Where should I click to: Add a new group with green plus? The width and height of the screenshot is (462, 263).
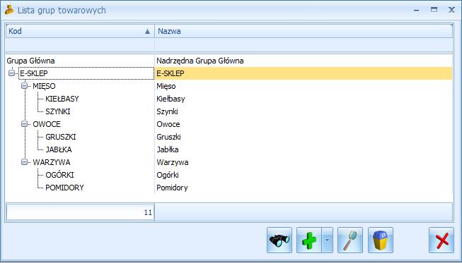pyautogui.click(x=309, y=240)
